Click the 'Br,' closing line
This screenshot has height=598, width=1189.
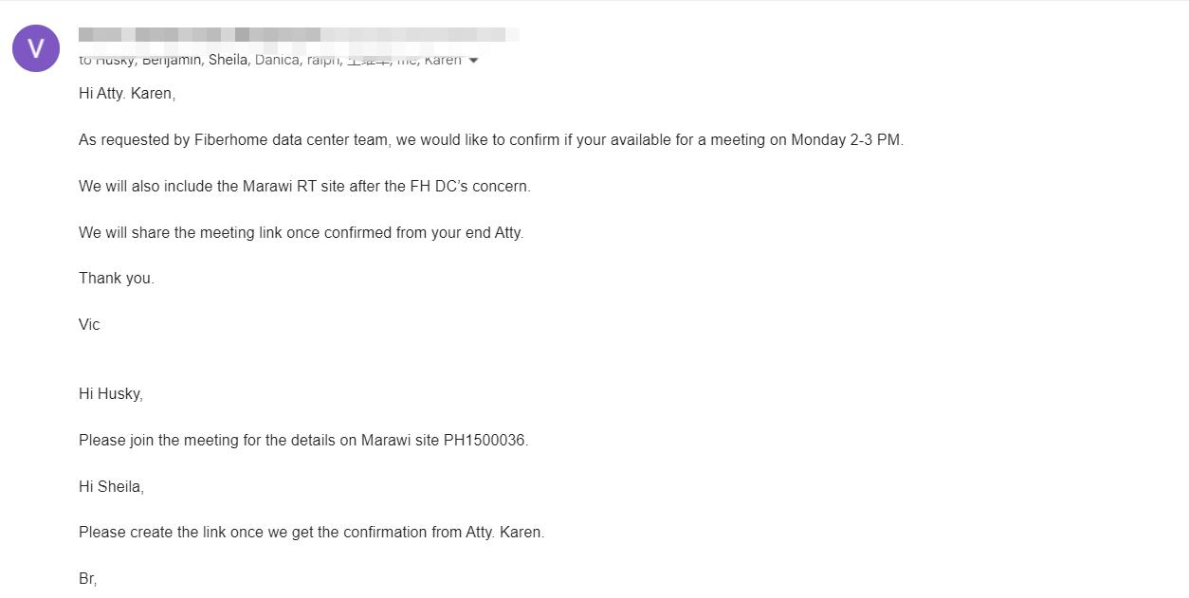tap(87, 578)
